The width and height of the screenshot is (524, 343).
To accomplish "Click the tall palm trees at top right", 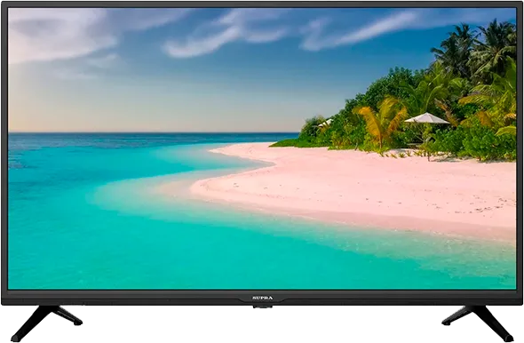I will tap(474, 50).
